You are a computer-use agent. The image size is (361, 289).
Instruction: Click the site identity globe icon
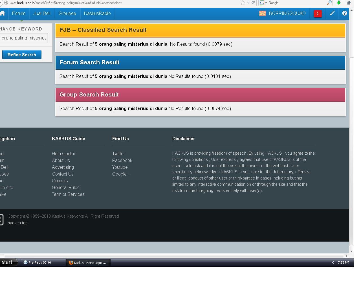coord(6,3)
